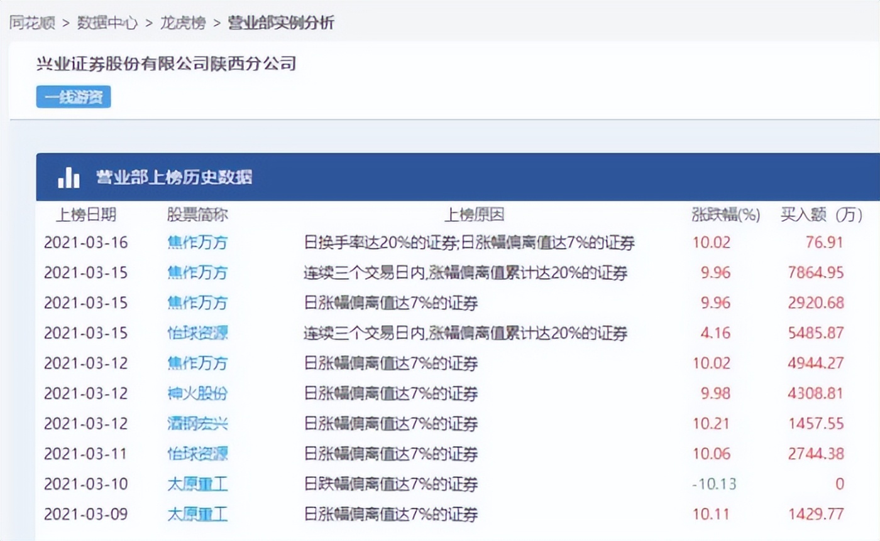
Task: Click the change value 10.21
Action: (x=712, y=423)
